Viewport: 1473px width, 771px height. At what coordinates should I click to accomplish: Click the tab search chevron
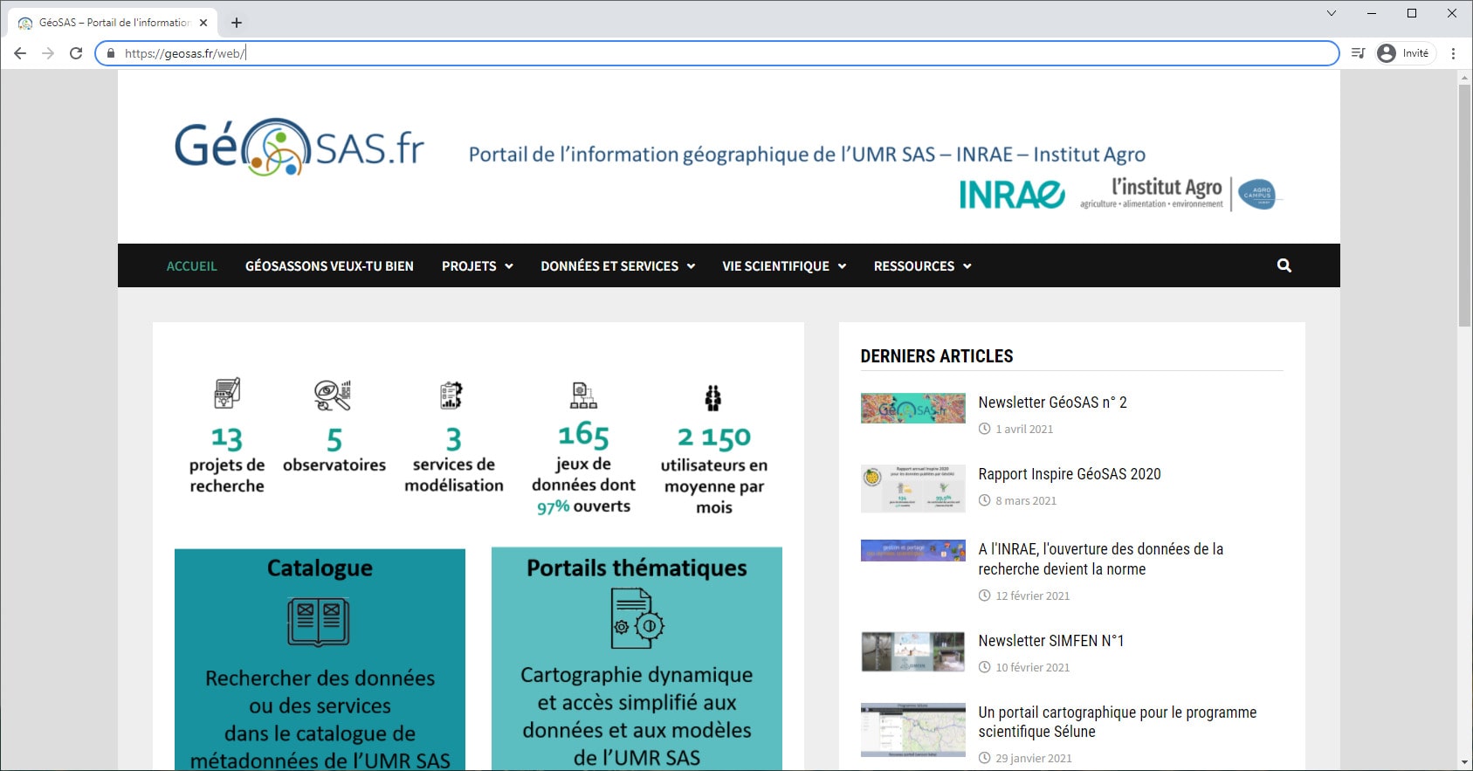[1332, 13]
